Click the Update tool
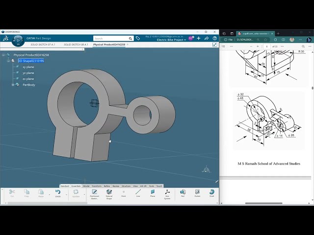 pyautogui.click(x=76, y=193)
